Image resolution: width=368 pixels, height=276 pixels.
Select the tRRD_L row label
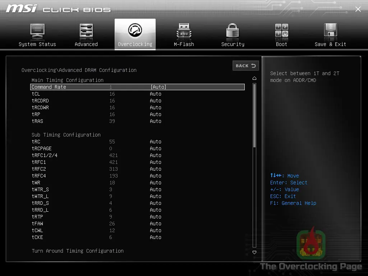tap(40, 210)
